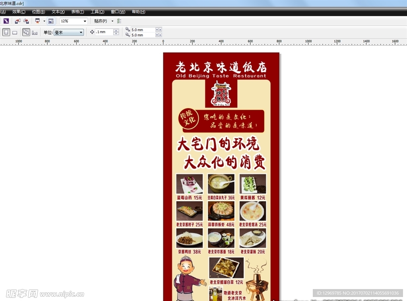Click the Import icon in toolbar

(x=17, y=21)
